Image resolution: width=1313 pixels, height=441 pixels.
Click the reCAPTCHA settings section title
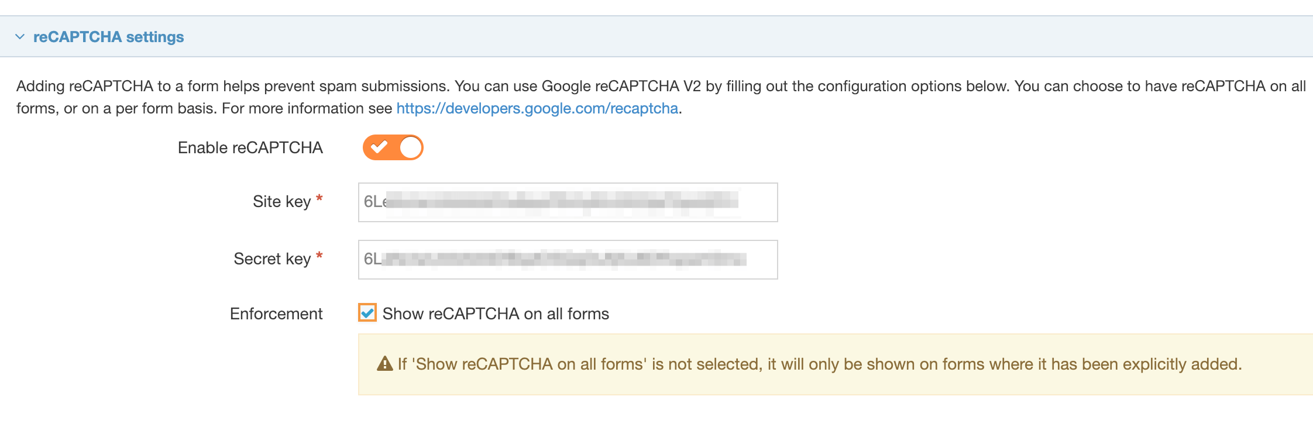point(108,37)
